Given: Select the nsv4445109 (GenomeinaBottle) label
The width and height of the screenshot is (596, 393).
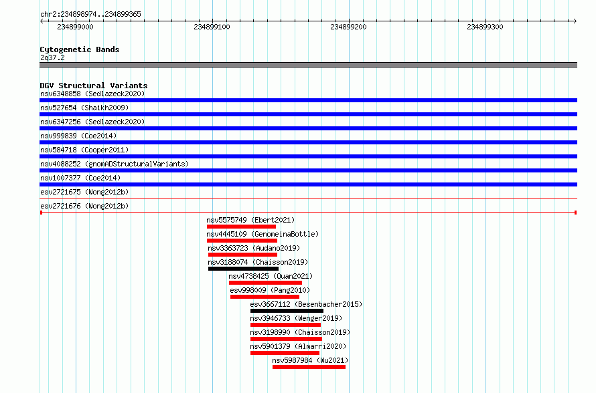Looking at the screenshot, I should click(x=263, y=234).
